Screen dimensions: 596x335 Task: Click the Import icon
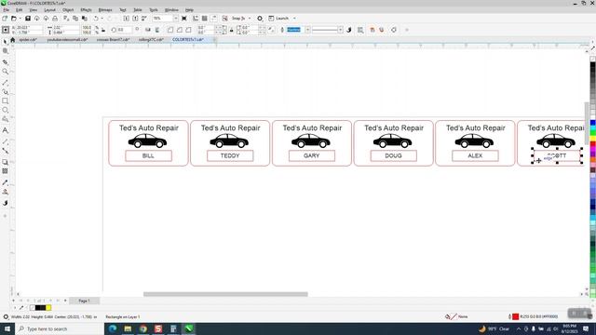click(x=127, y=19)
